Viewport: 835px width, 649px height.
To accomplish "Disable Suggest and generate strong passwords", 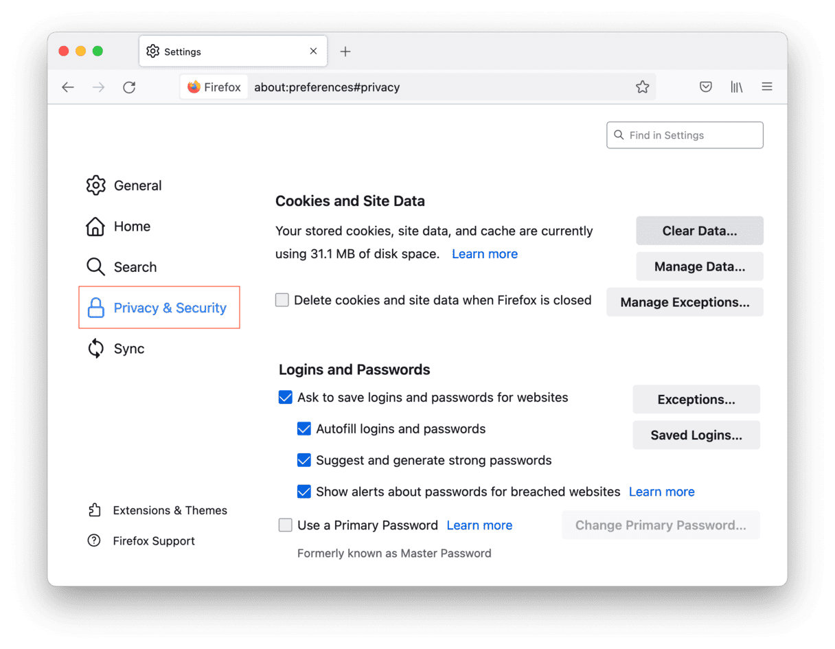I will tap(304, 460).
